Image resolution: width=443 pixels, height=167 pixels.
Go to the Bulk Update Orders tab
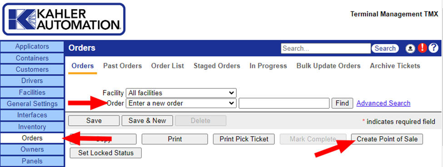(329, 66)
